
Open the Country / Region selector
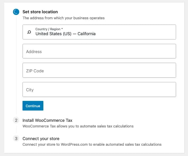click(99, 32)
